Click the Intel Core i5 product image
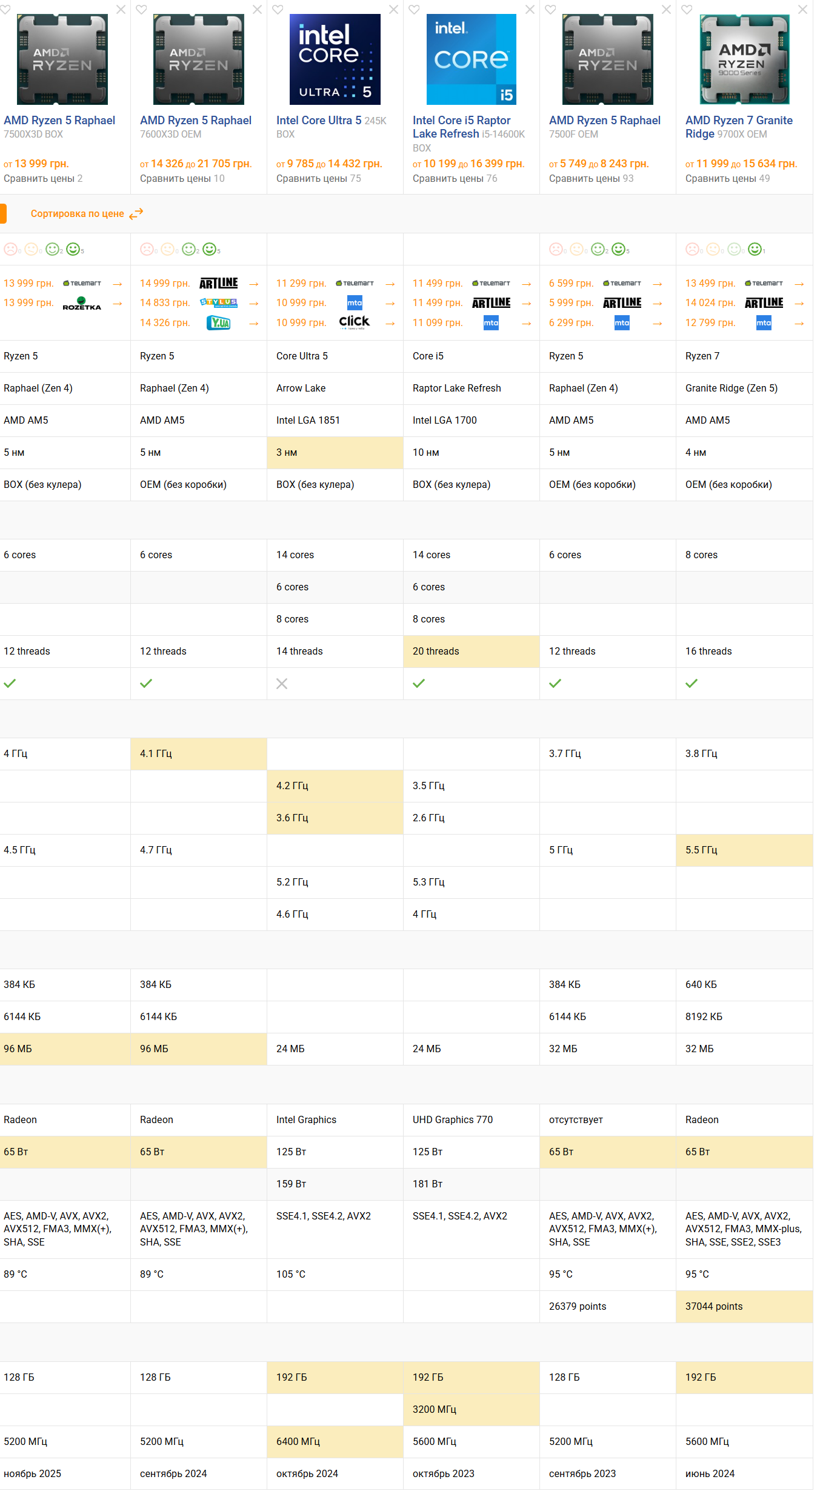 pos(471,59)
